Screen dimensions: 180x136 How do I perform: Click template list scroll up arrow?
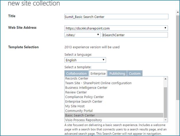(165, 79)
